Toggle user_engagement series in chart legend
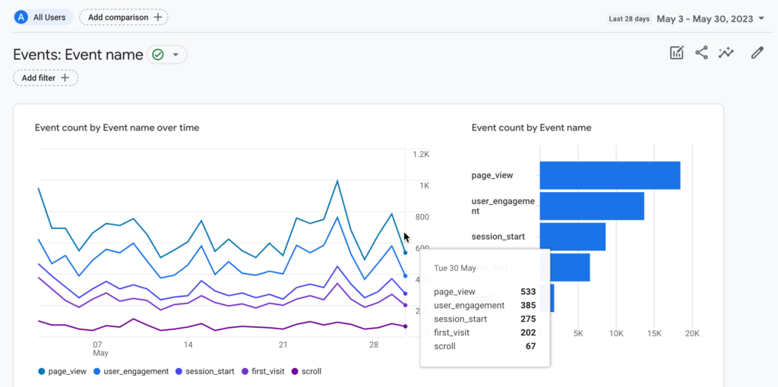Screen dimensions: 778x387 tap(131, 371)
